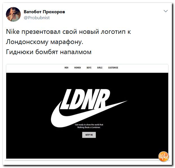The image size is (175, 168).
Task: Click the 'Get ready to show the world that' line
Action: pos(89,125)
